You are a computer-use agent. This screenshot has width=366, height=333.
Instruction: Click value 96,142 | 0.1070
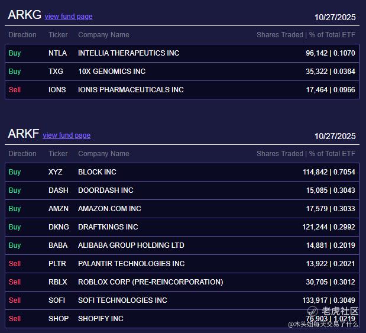(331, 53)
